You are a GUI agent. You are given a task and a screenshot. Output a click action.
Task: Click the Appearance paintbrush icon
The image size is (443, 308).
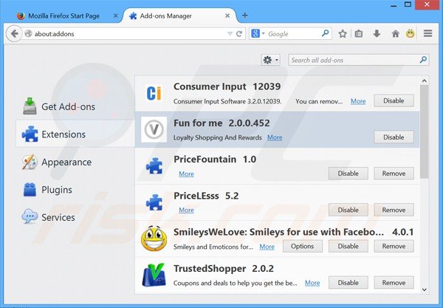pyautogui.click(x=30, y=162)
